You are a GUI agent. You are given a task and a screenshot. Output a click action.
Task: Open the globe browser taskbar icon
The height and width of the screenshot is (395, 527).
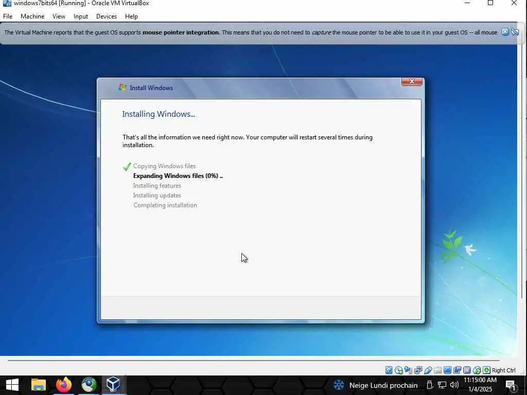(89, 385)
